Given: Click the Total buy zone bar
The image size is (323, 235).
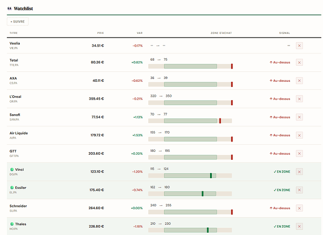Looking at the screenshot, I should coord(190,66).
